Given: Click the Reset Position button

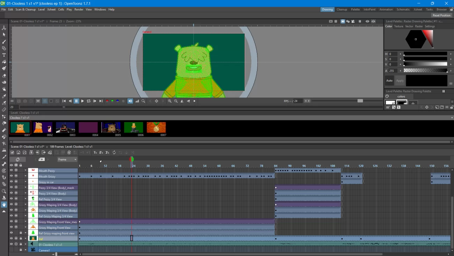Looking at the screenshot, I should click(441, 15).
